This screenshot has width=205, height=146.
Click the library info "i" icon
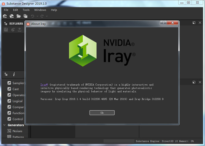tap(14, 75)
